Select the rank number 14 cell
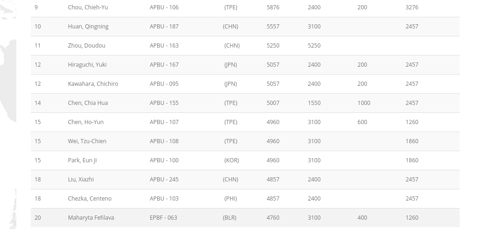 coord(38,103)
